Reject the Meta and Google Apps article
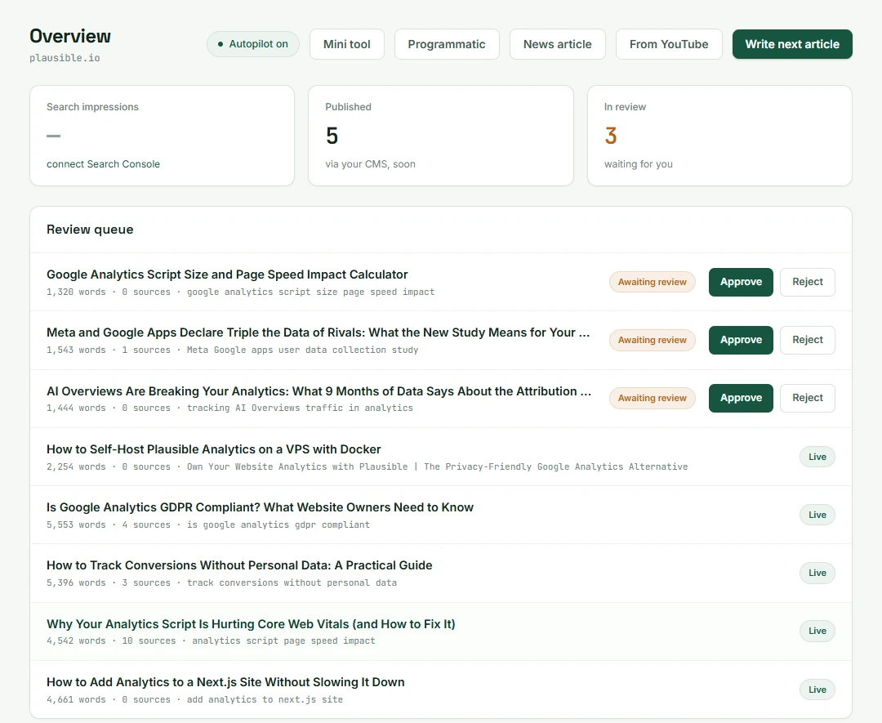Viewport: 882px width, 723px height. 807,340
